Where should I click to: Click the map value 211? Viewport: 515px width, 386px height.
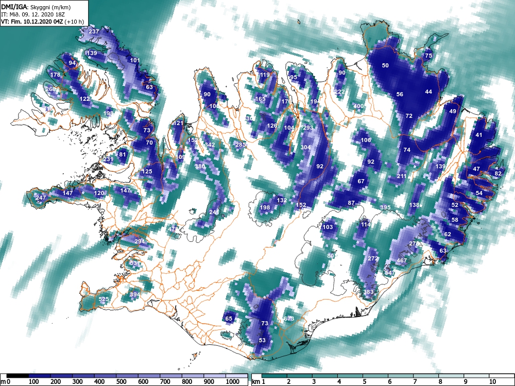pos(402,176)
